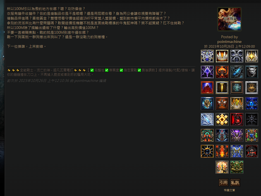Viewport: 261px width, 196px height.
Task: Click the poster's avatar image
Action: 229,19
